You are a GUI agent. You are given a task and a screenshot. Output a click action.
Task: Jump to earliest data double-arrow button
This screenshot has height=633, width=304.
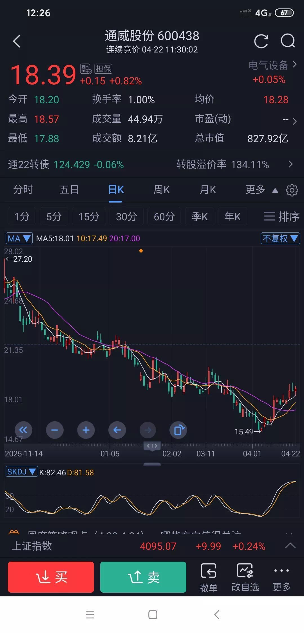pyautogui.click(x=23, y=430)
